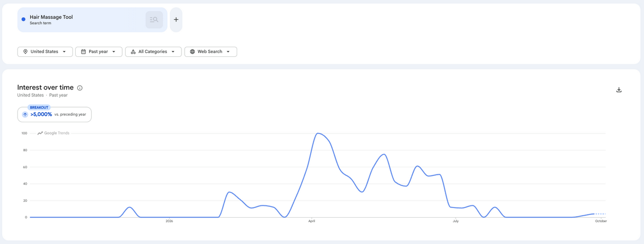Open the Web Search type dropdown
The width and height of the screenshot is (644, 244).
pyautogui.click(x=211, y=51)
